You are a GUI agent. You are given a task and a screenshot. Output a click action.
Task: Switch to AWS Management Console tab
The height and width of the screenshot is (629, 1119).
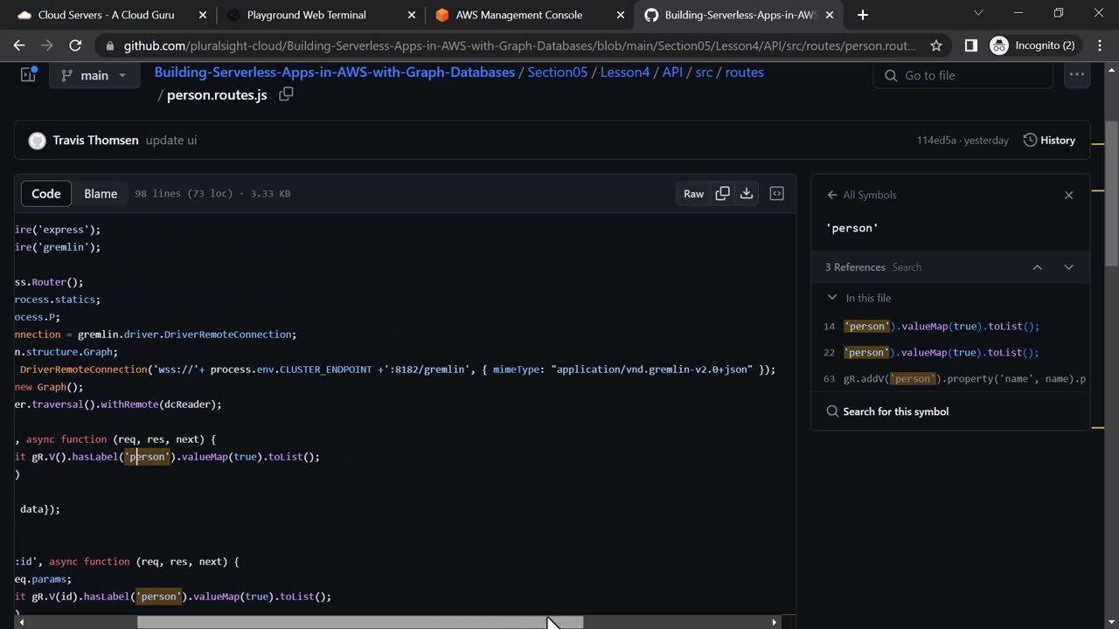click(x=518, y=15)
